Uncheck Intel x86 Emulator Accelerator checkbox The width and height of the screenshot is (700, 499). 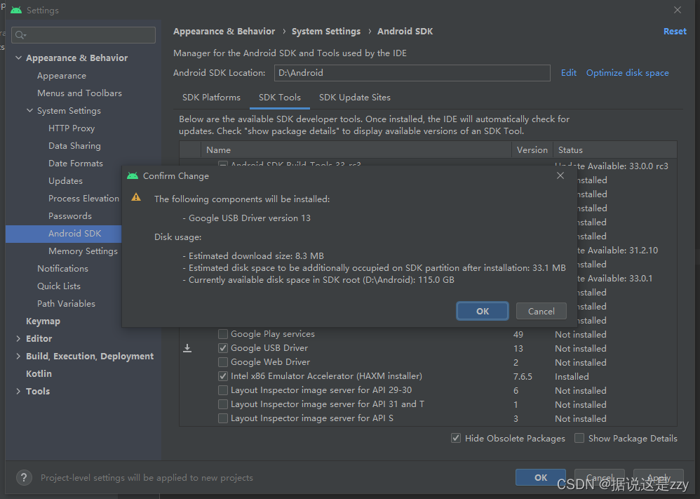point(223,376)
